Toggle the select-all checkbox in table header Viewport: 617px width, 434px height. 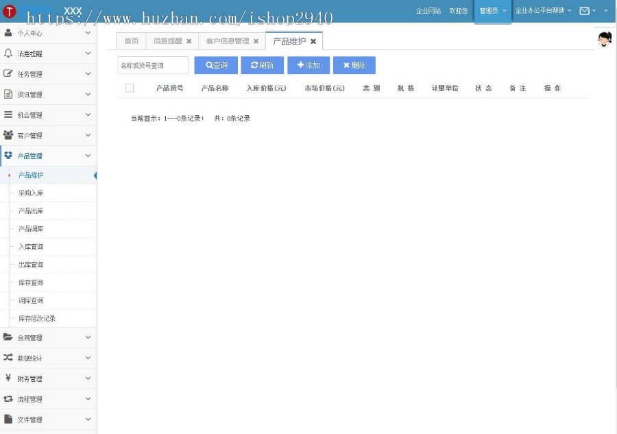click(x=129, y=88)
